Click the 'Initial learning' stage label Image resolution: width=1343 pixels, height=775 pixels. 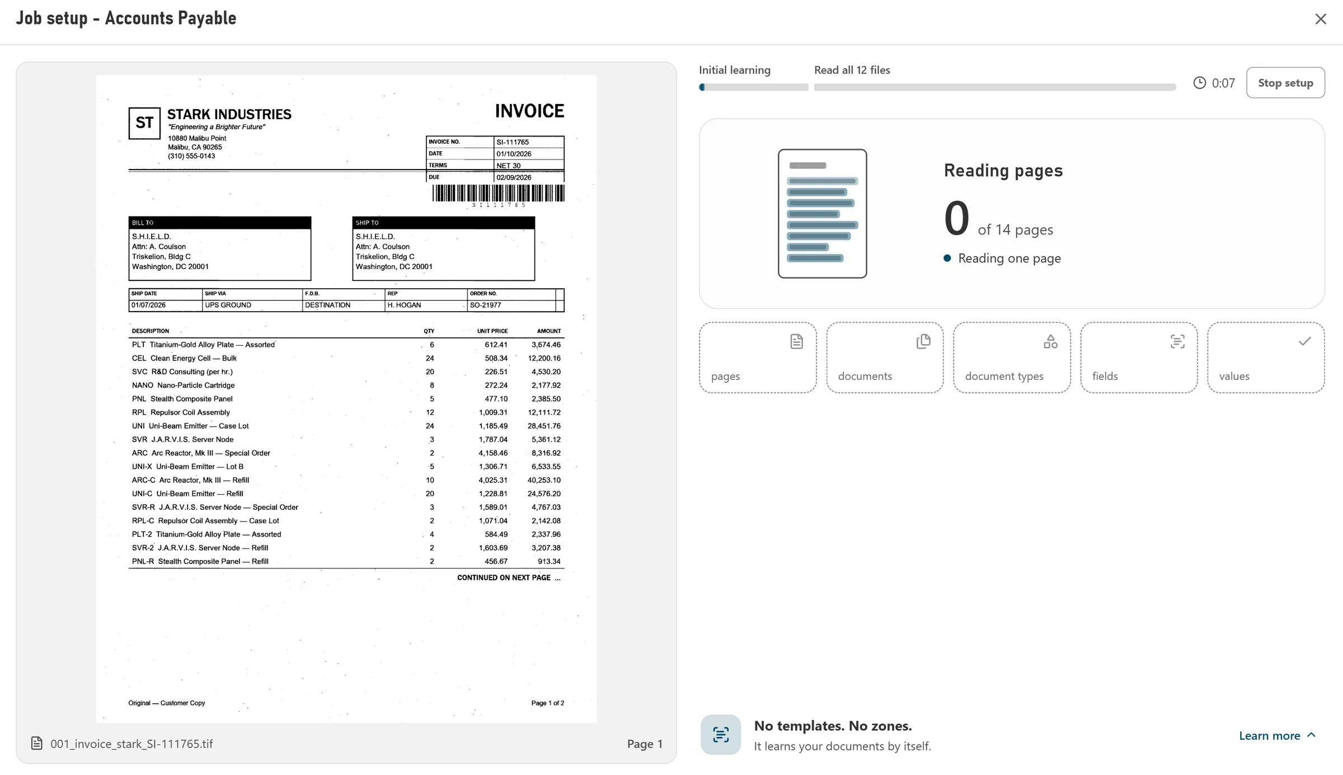734,70
